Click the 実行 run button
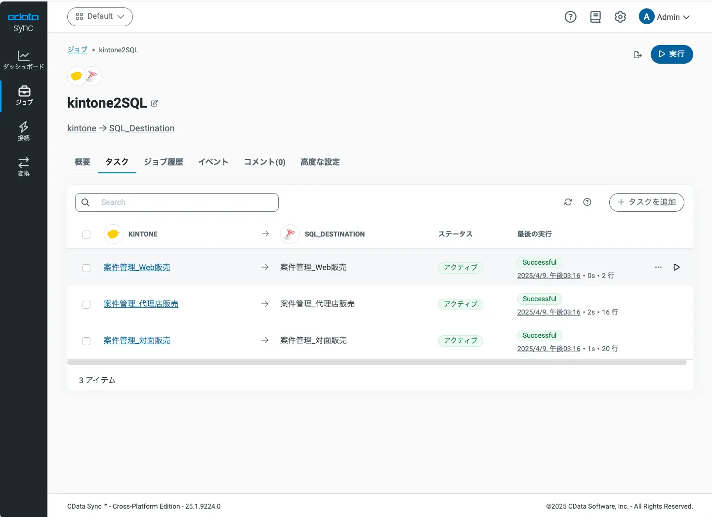This screenshot has height=517, width=712. click(x=672, y=54)
